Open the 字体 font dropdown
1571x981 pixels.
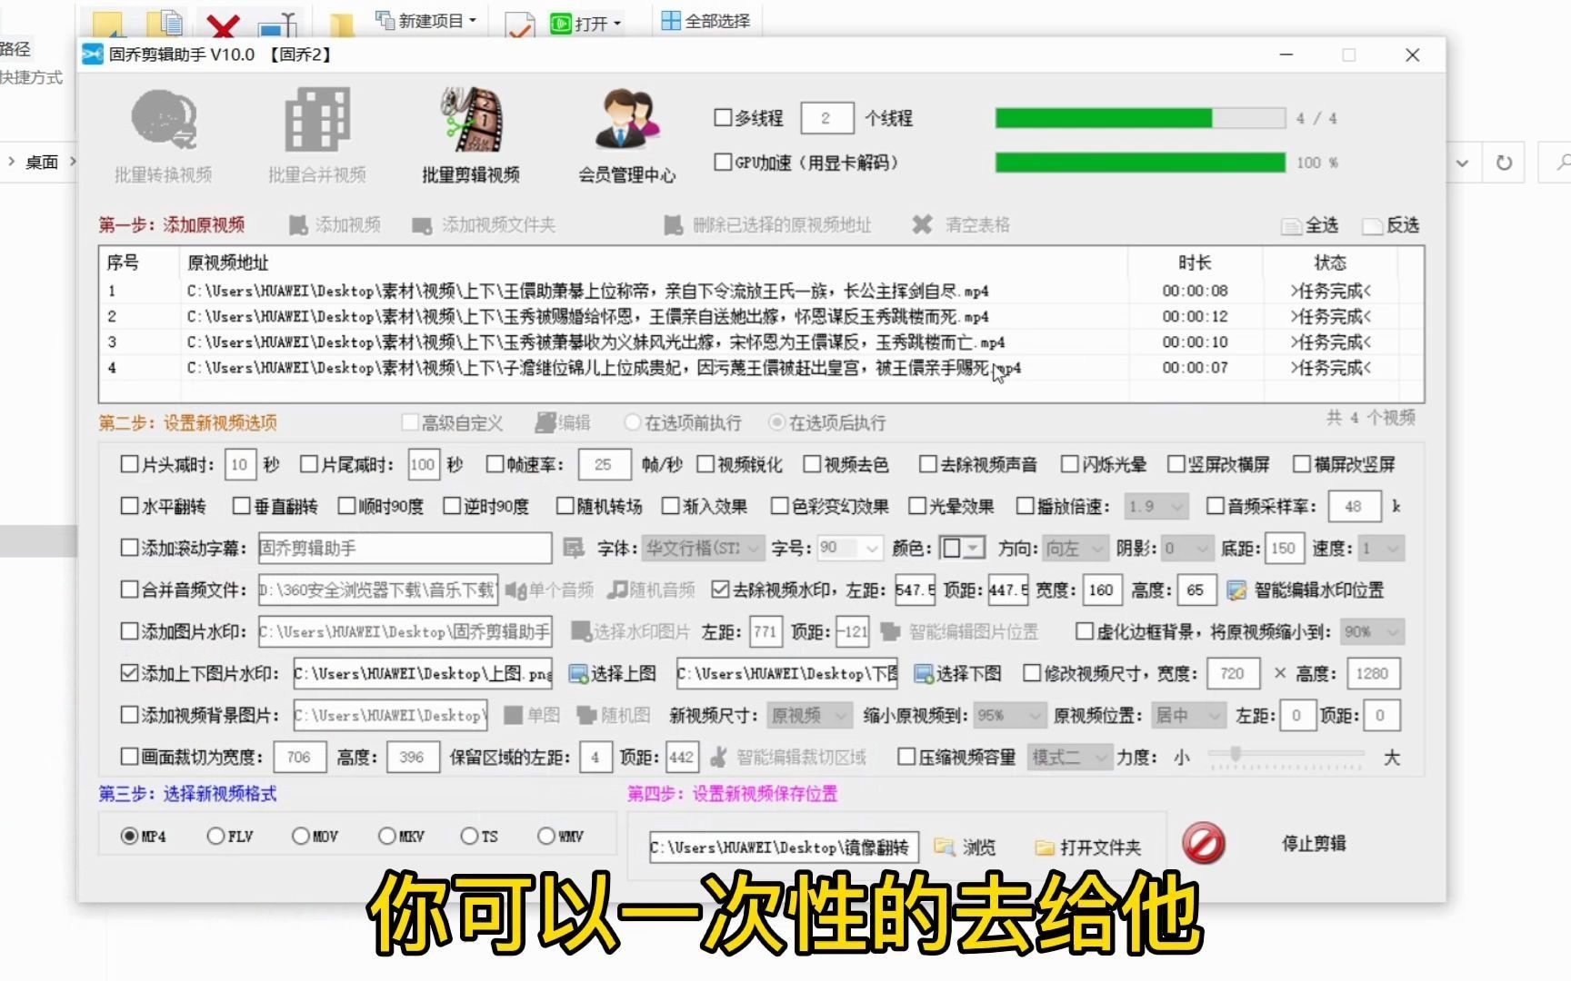click(703, 548)
